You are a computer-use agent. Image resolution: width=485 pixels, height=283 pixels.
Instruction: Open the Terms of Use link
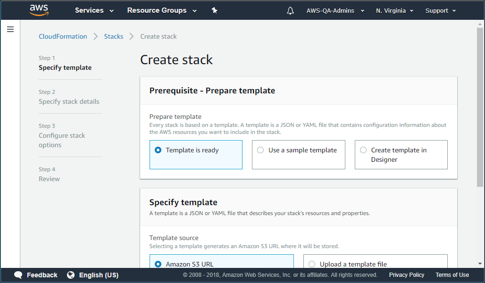click(452, 275)
